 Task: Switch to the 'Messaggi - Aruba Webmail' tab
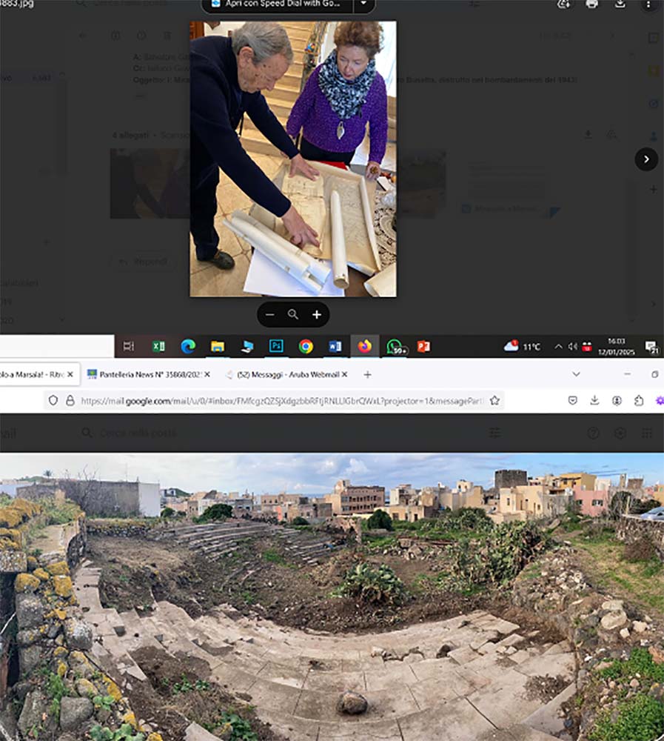[286, 374]
